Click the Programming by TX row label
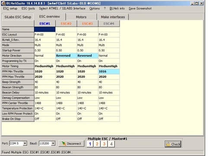Image resolution: width=216 pixels, height=156 pixels. pyautogui.click(x=18, y=61)
